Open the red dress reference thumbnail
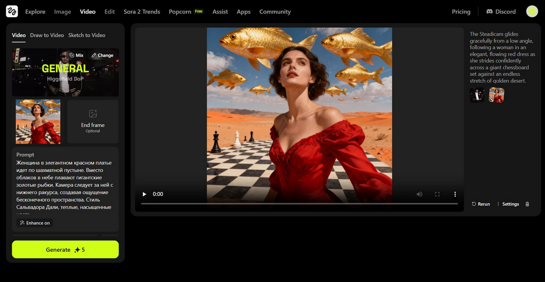The image size is (545, 282). click(x=496, y=95)
